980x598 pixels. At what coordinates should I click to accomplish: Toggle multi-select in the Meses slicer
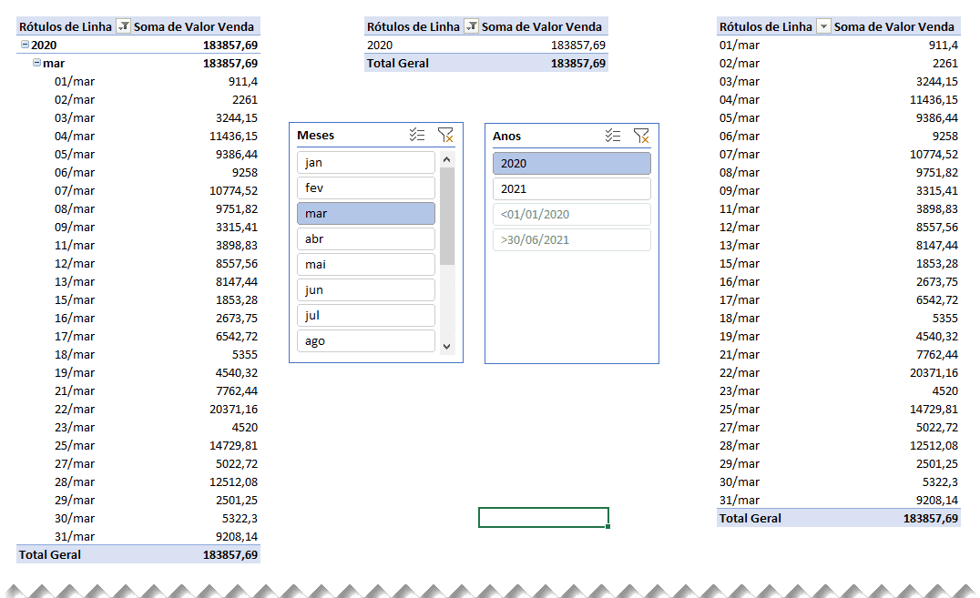pos(417,135)
